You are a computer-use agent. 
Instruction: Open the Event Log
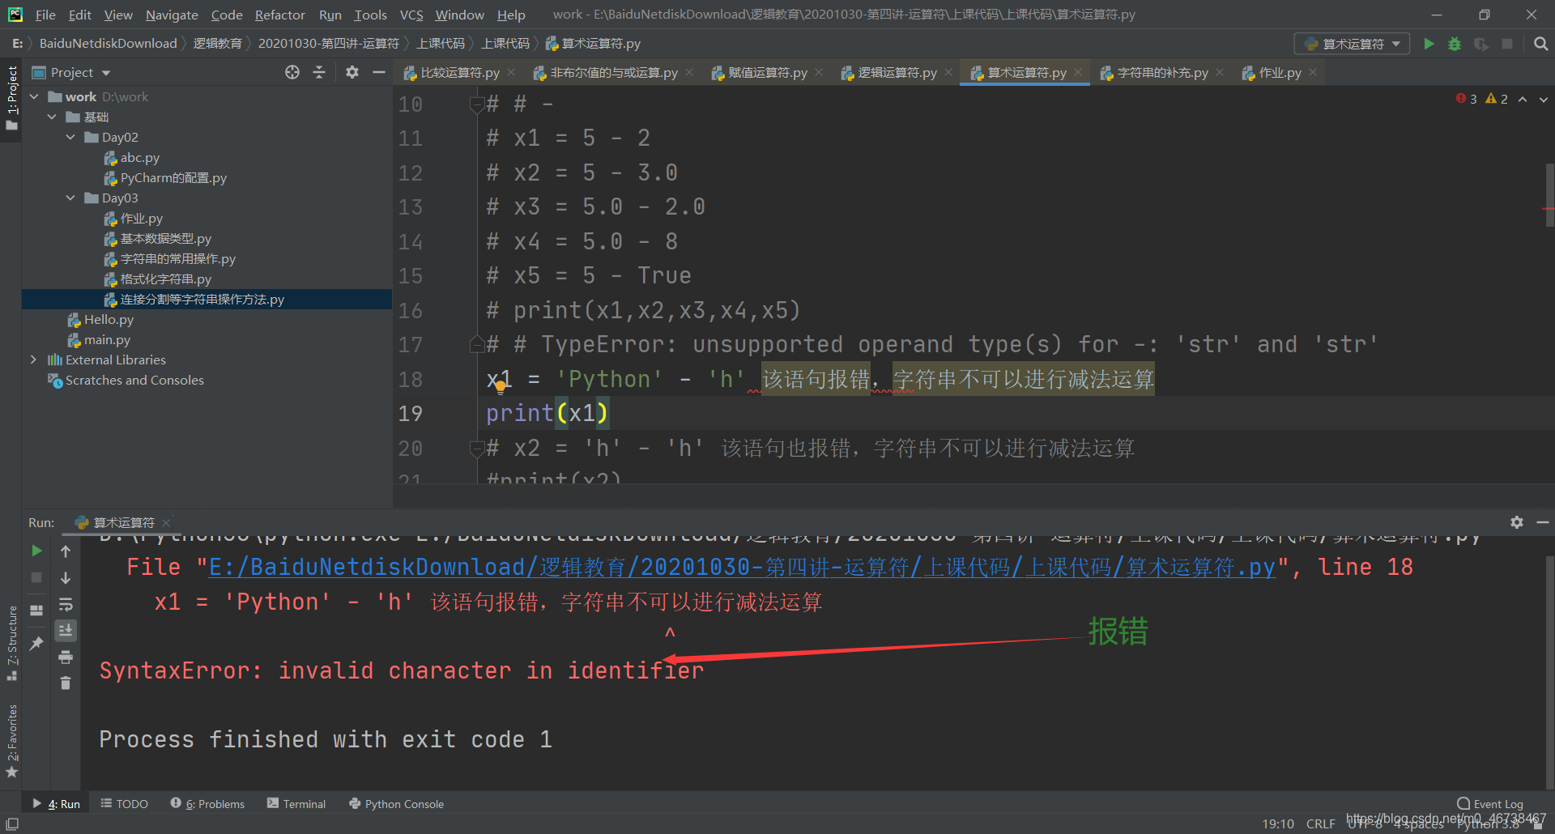click(x=1490, y=803)
